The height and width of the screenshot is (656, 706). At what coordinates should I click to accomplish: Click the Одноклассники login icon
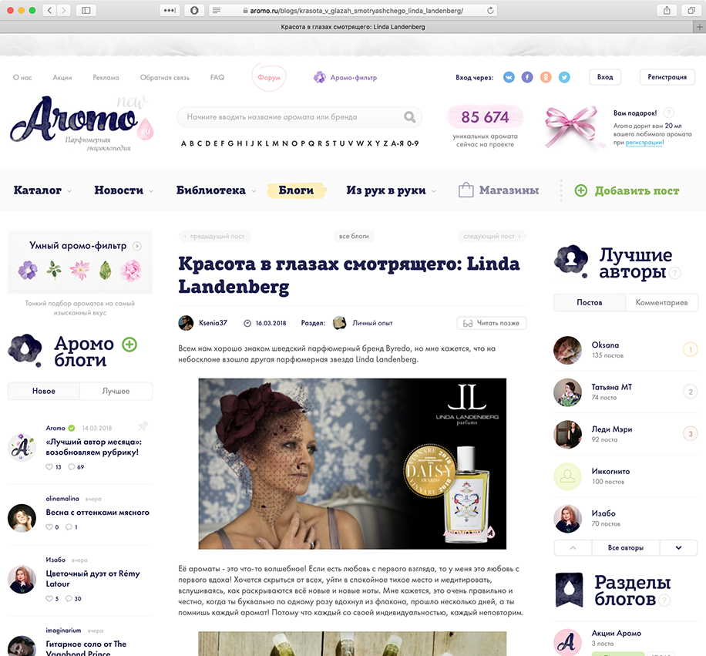pyautogui.click(x=546, y=77)
